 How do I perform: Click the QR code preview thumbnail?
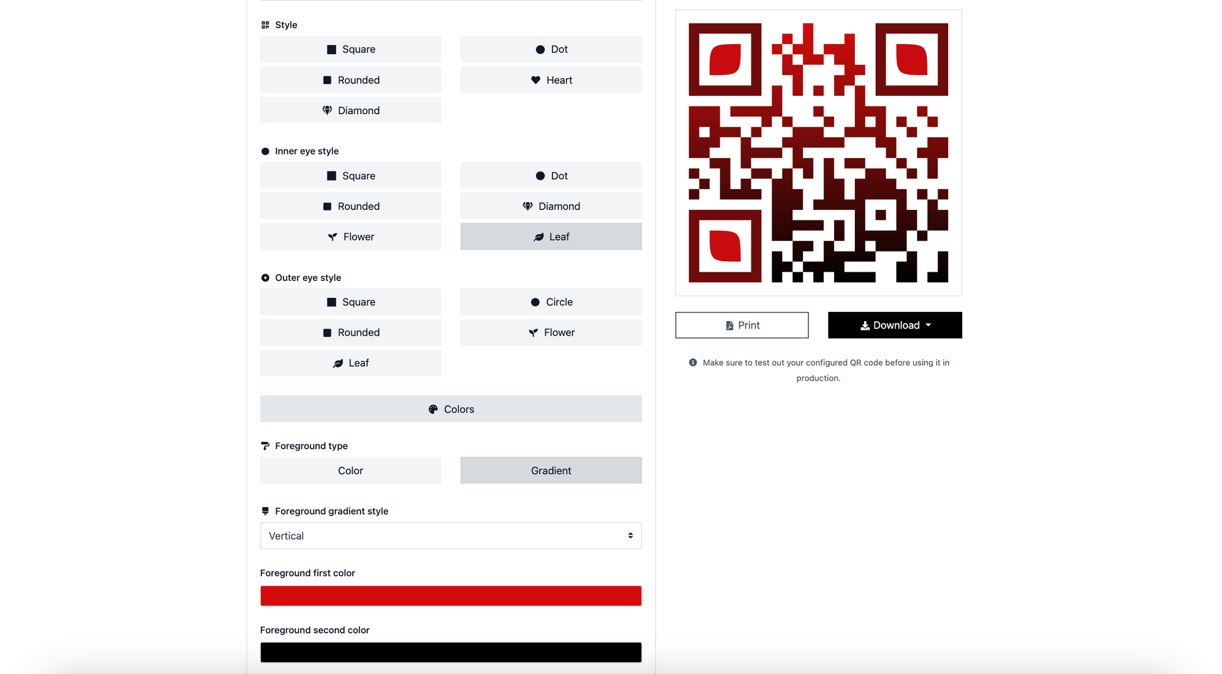click(x=818, y=153)
